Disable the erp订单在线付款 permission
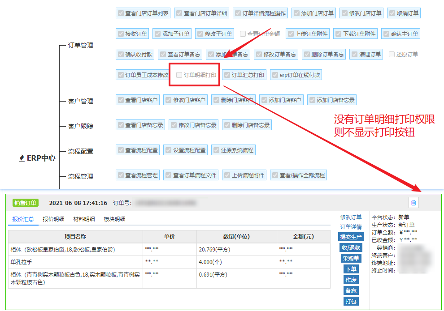444x311 pixels. [274, 75]
